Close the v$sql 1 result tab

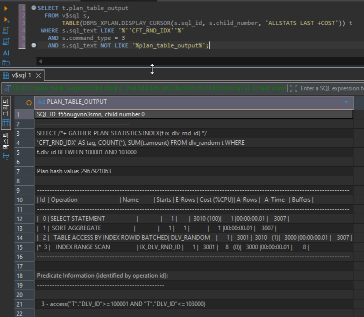38,75
